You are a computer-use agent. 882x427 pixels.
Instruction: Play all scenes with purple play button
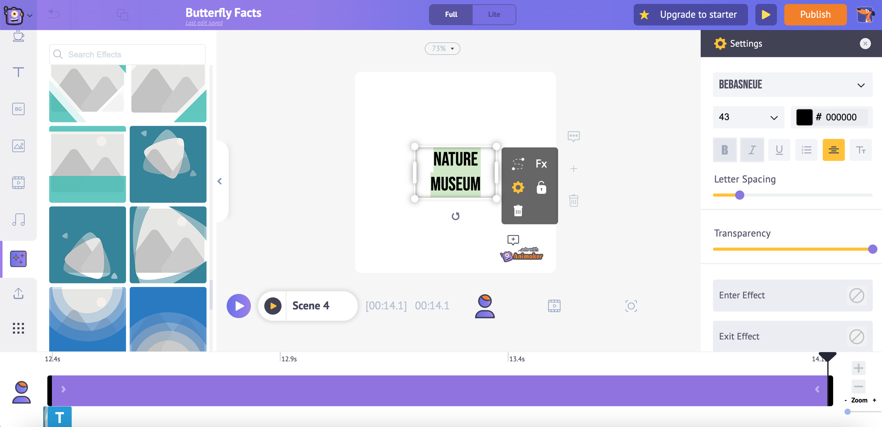tap(239, 306)
